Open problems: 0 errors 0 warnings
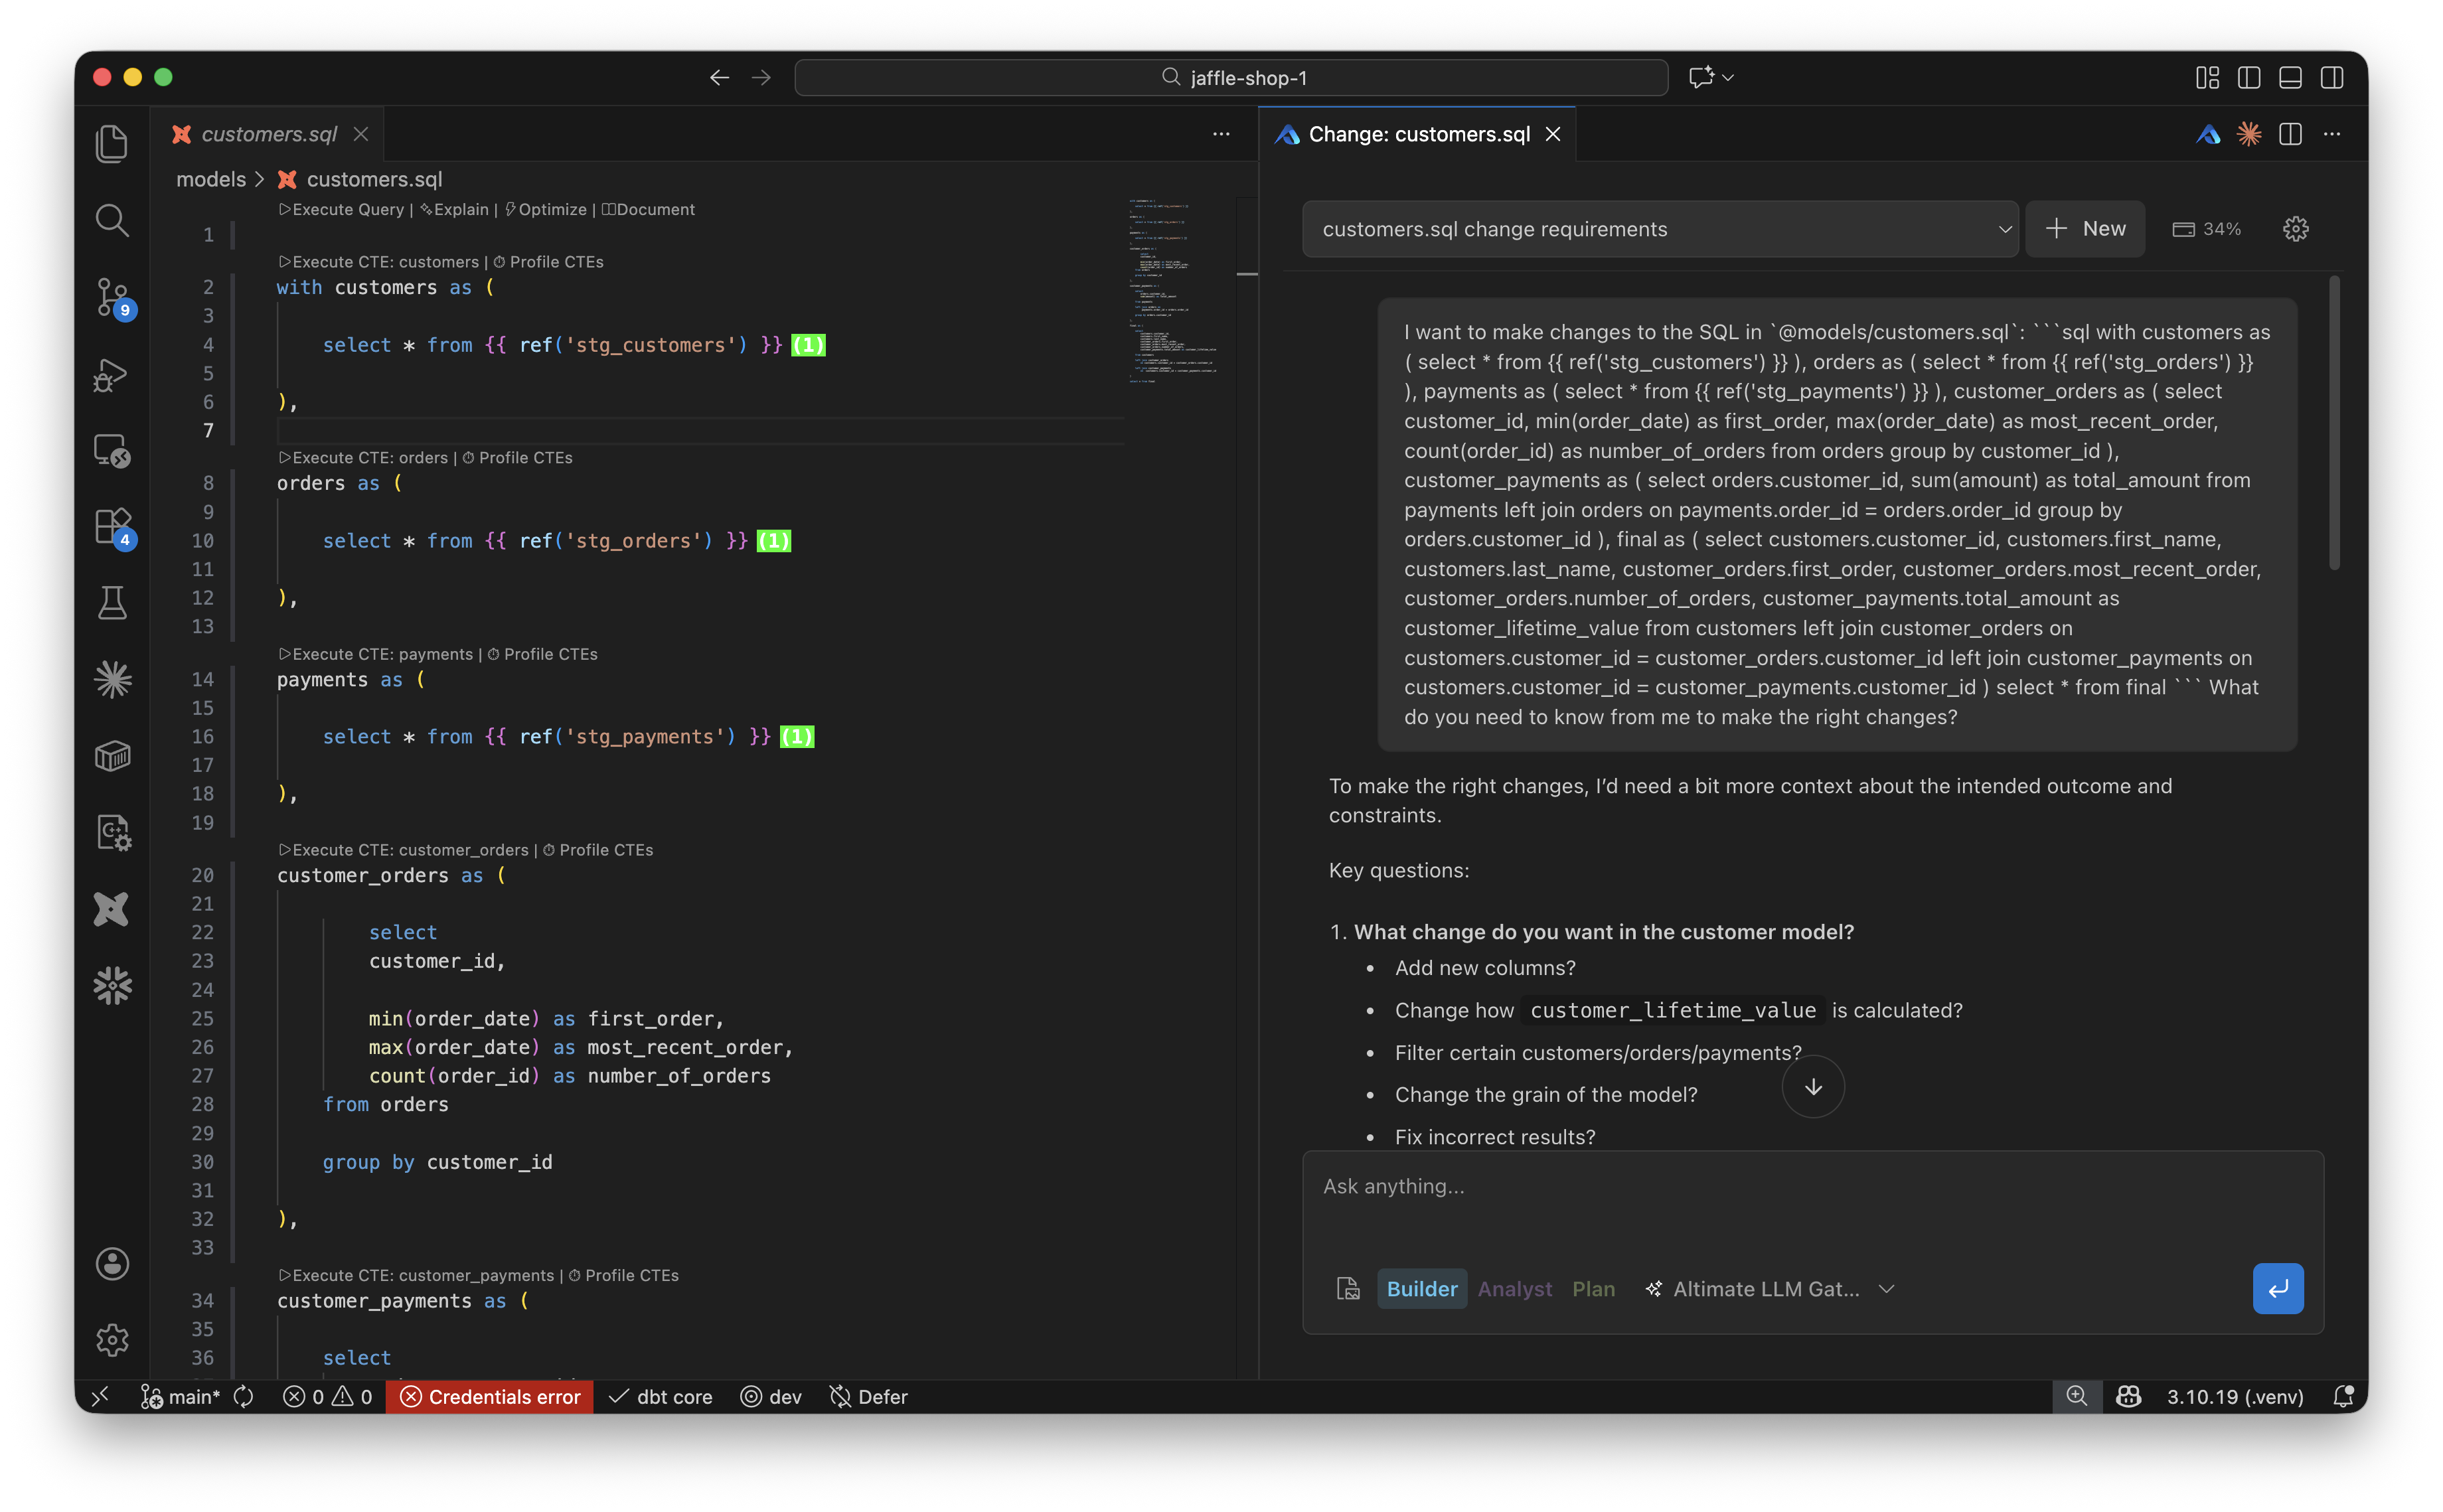Image resolution: width=2443 pixels, height=1512 pixels. [x=327, y=1397]
